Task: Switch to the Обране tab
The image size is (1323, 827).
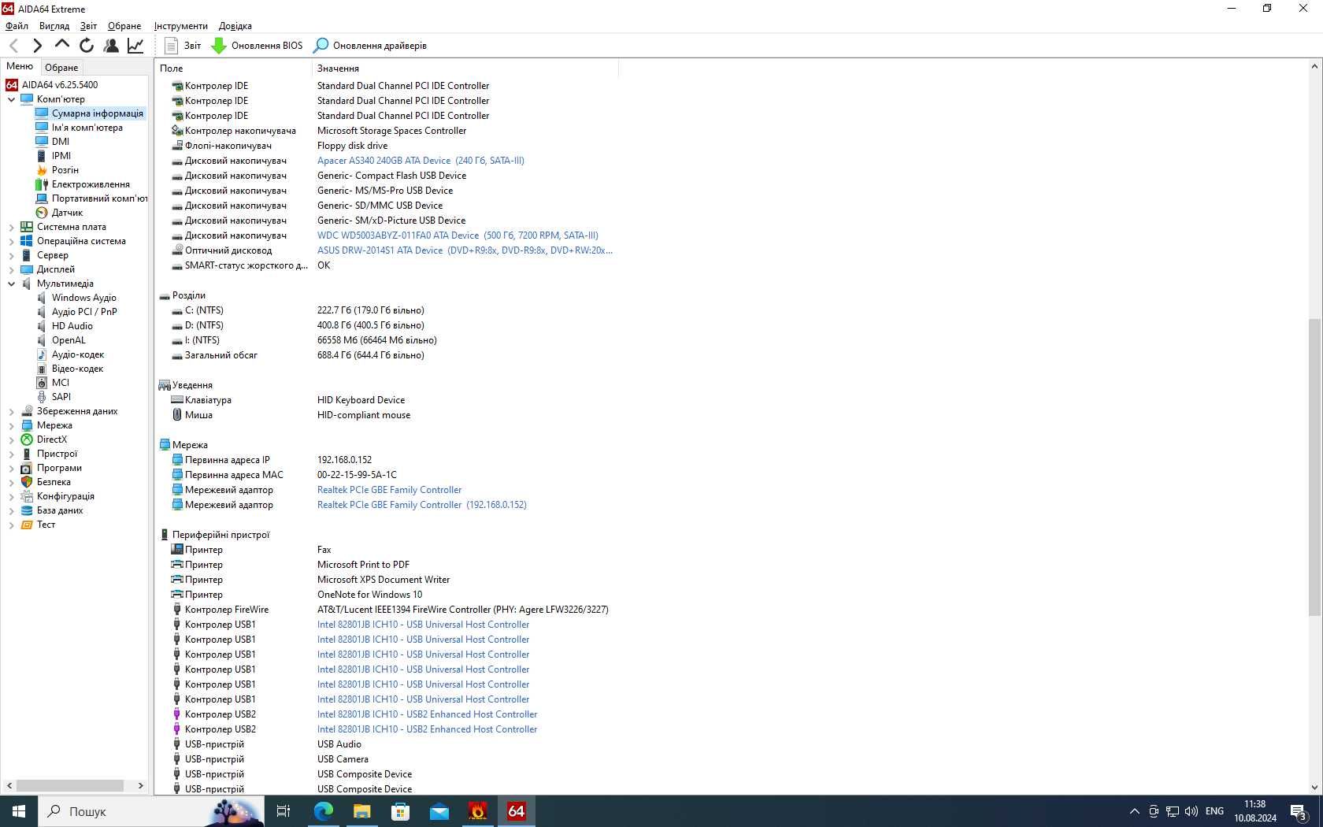Action: click(61, 68)
